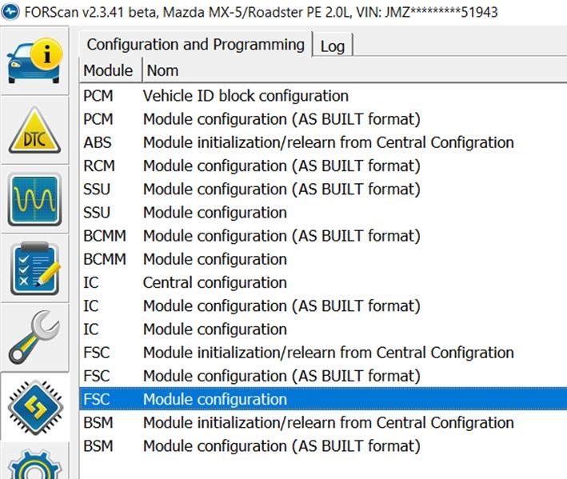
Task: Sort by the Module column header
Action: pos(110,70)
